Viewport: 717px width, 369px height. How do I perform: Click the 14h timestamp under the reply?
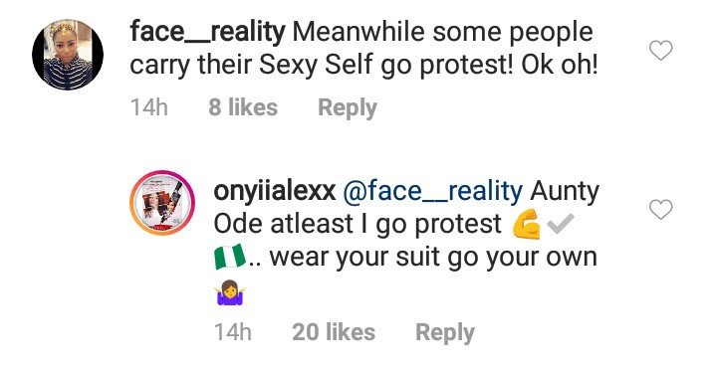tap(233, 332)
